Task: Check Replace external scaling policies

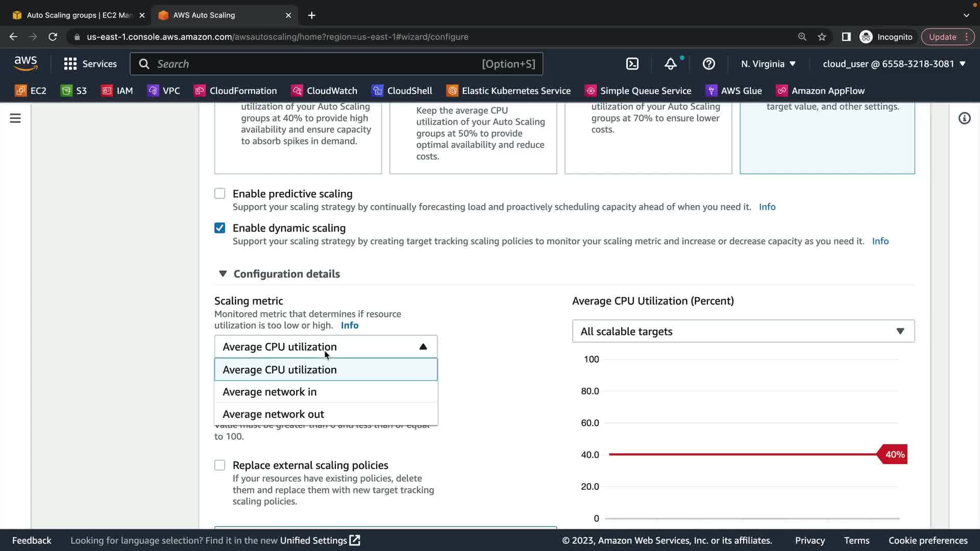Action: pos(219,465)
